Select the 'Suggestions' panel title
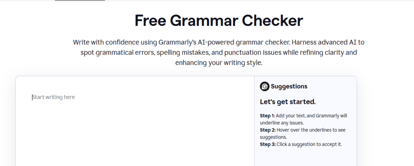Image resolution: width=414 pixels, height=166 pixels. [289, 86]
